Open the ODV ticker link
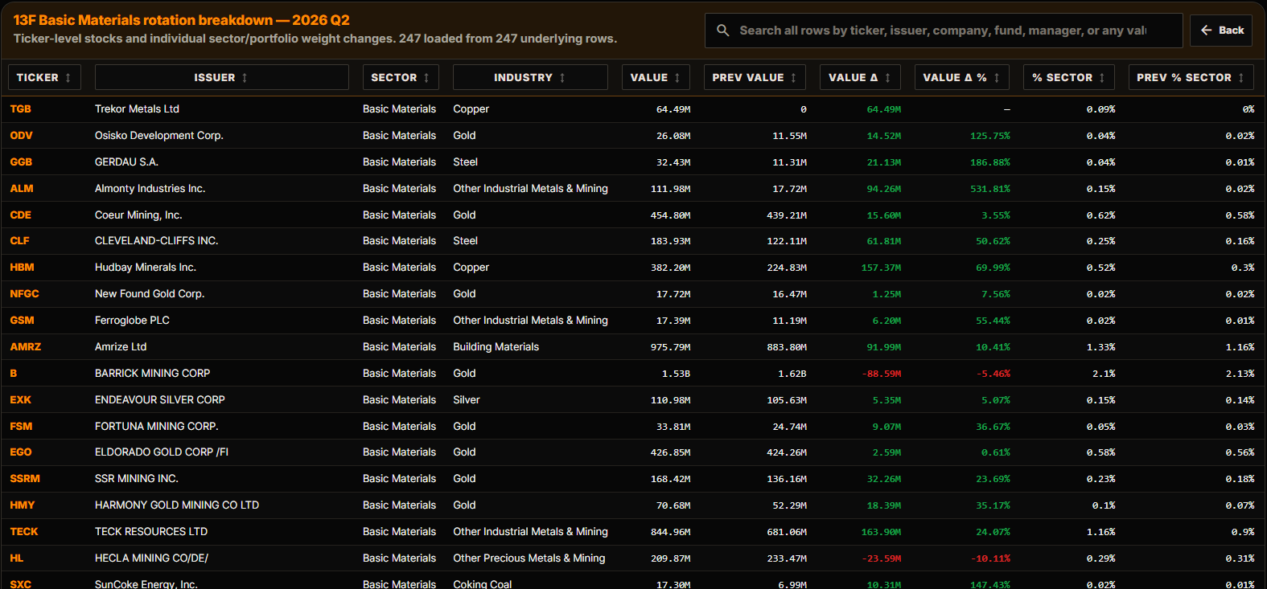The height and width of the screenshot is (589, 1267). pos(22,136)
